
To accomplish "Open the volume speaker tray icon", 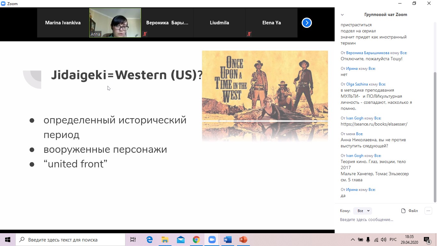I will 383,240.
